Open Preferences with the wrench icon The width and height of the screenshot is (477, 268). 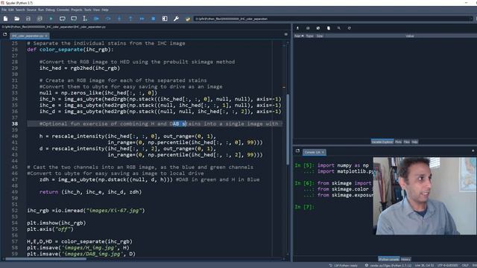coord(176,19)
